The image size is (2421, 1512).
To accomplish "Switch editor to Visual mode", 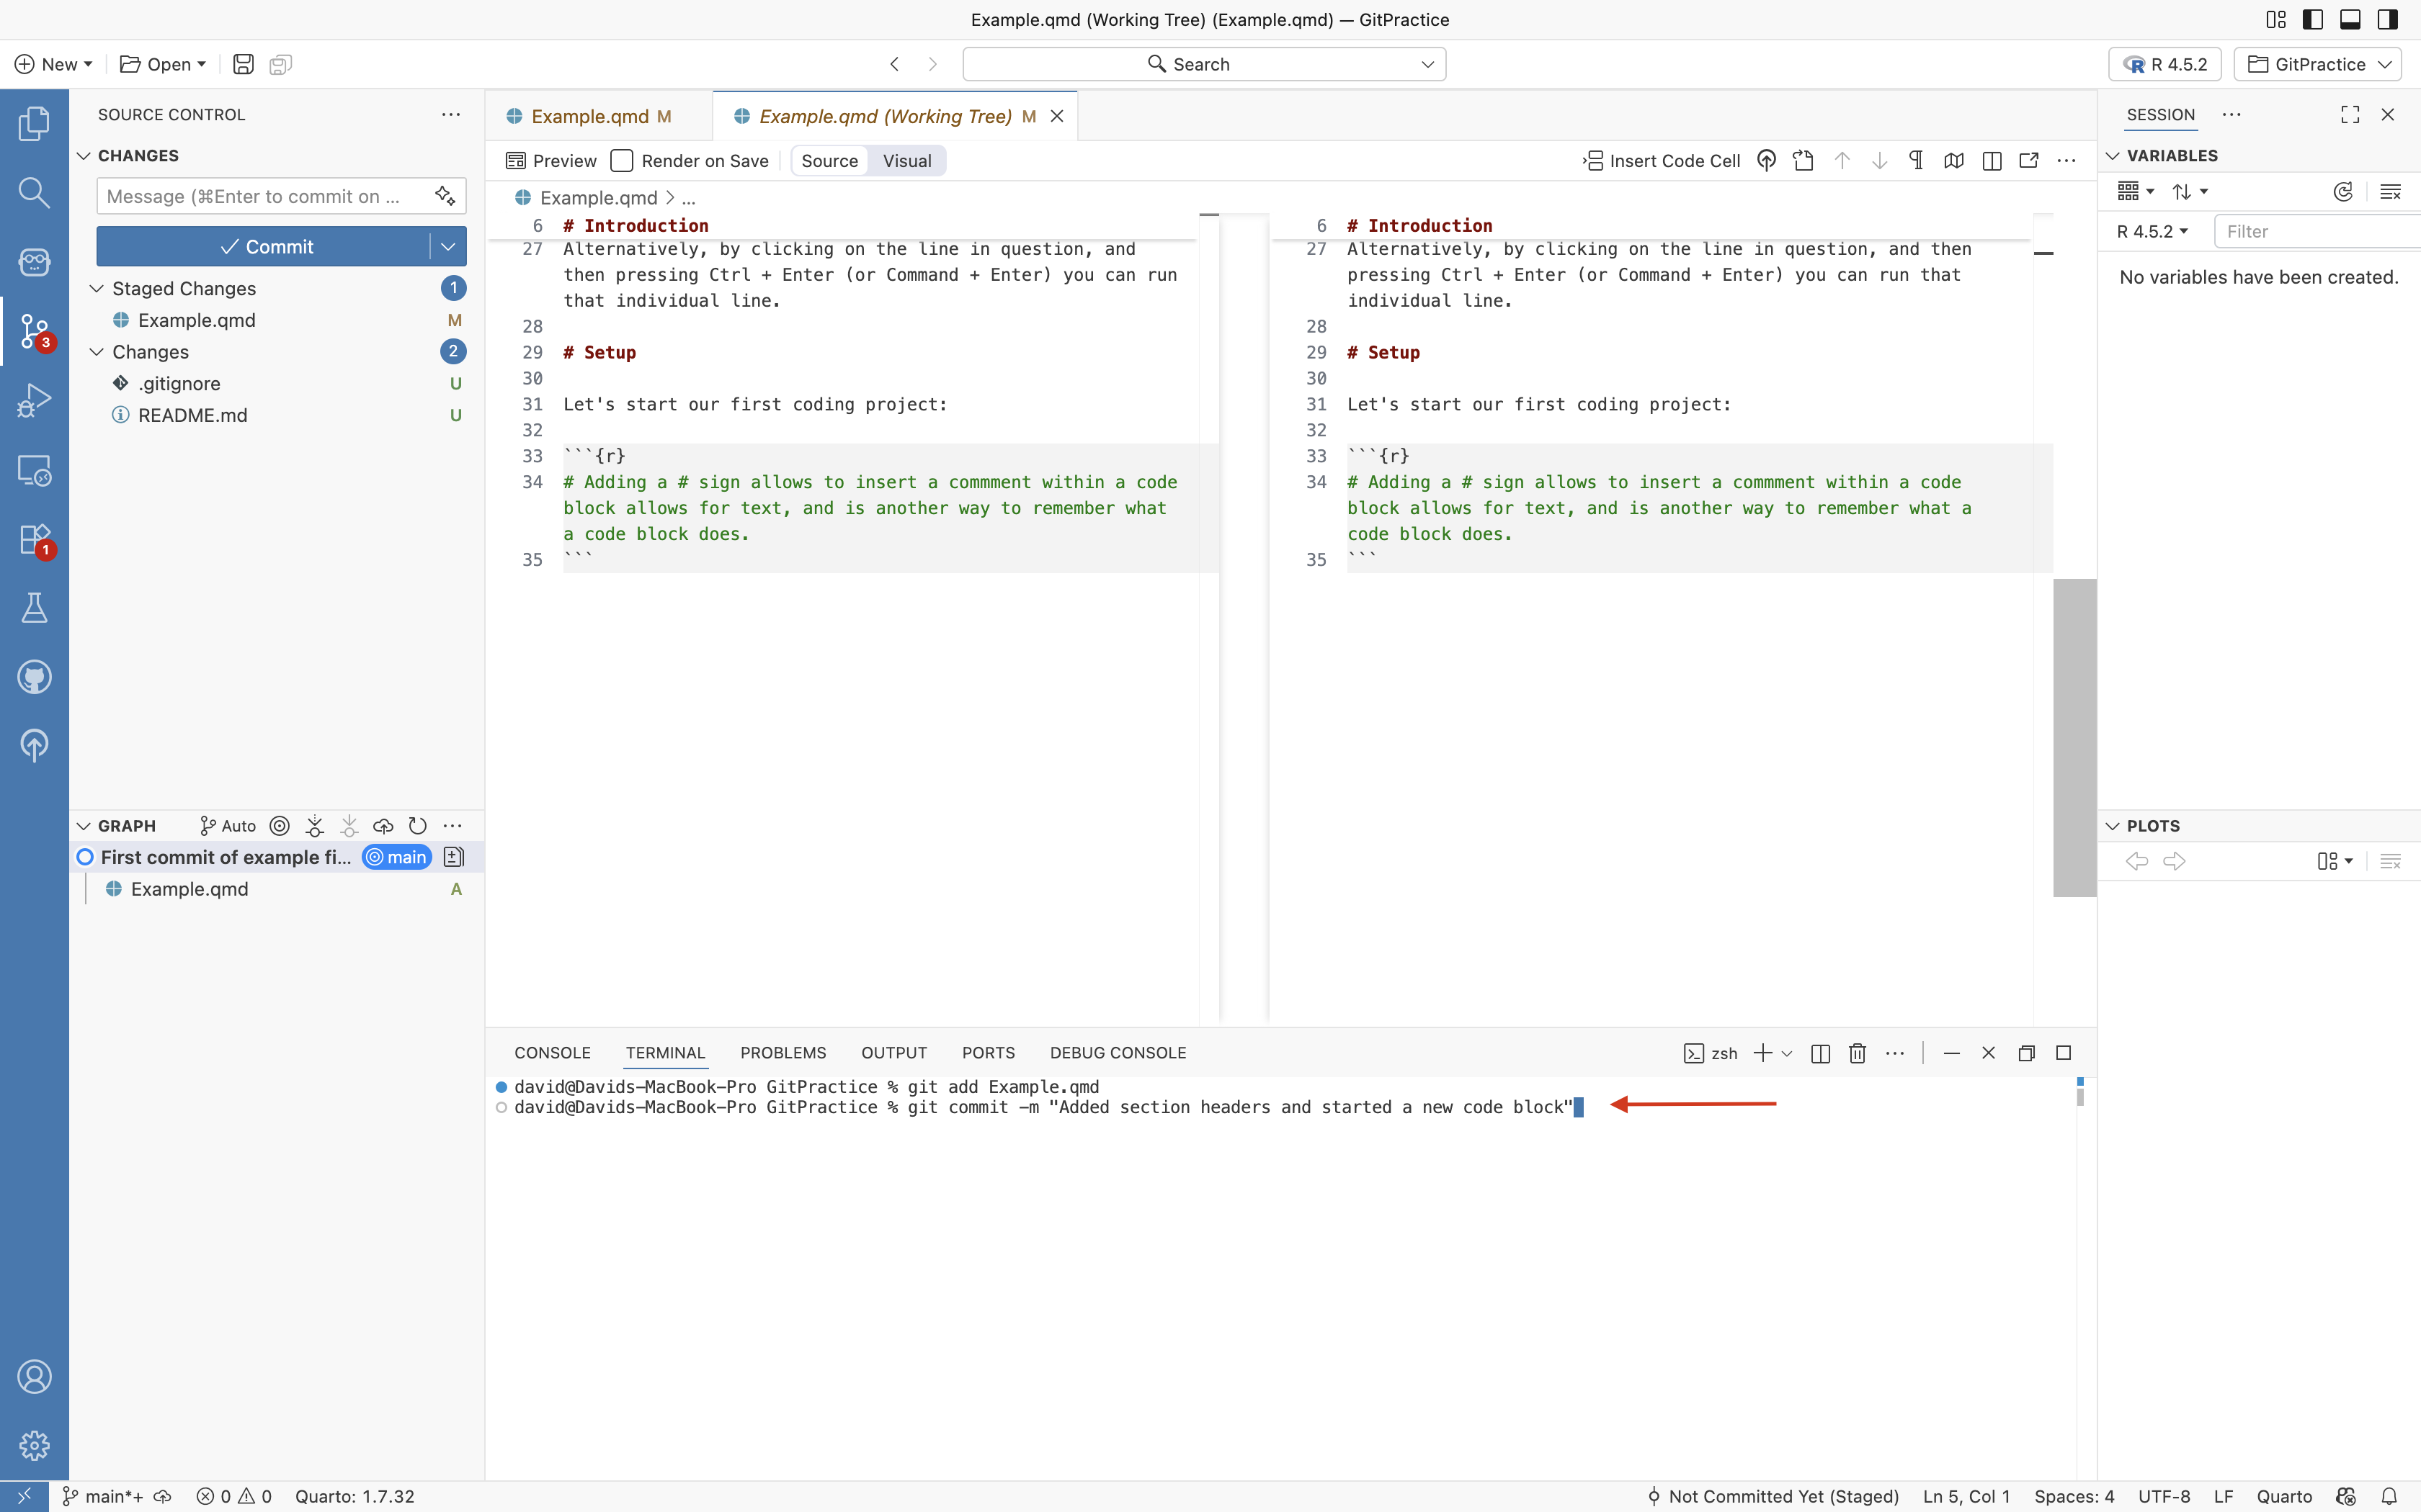I will [906, 161].
